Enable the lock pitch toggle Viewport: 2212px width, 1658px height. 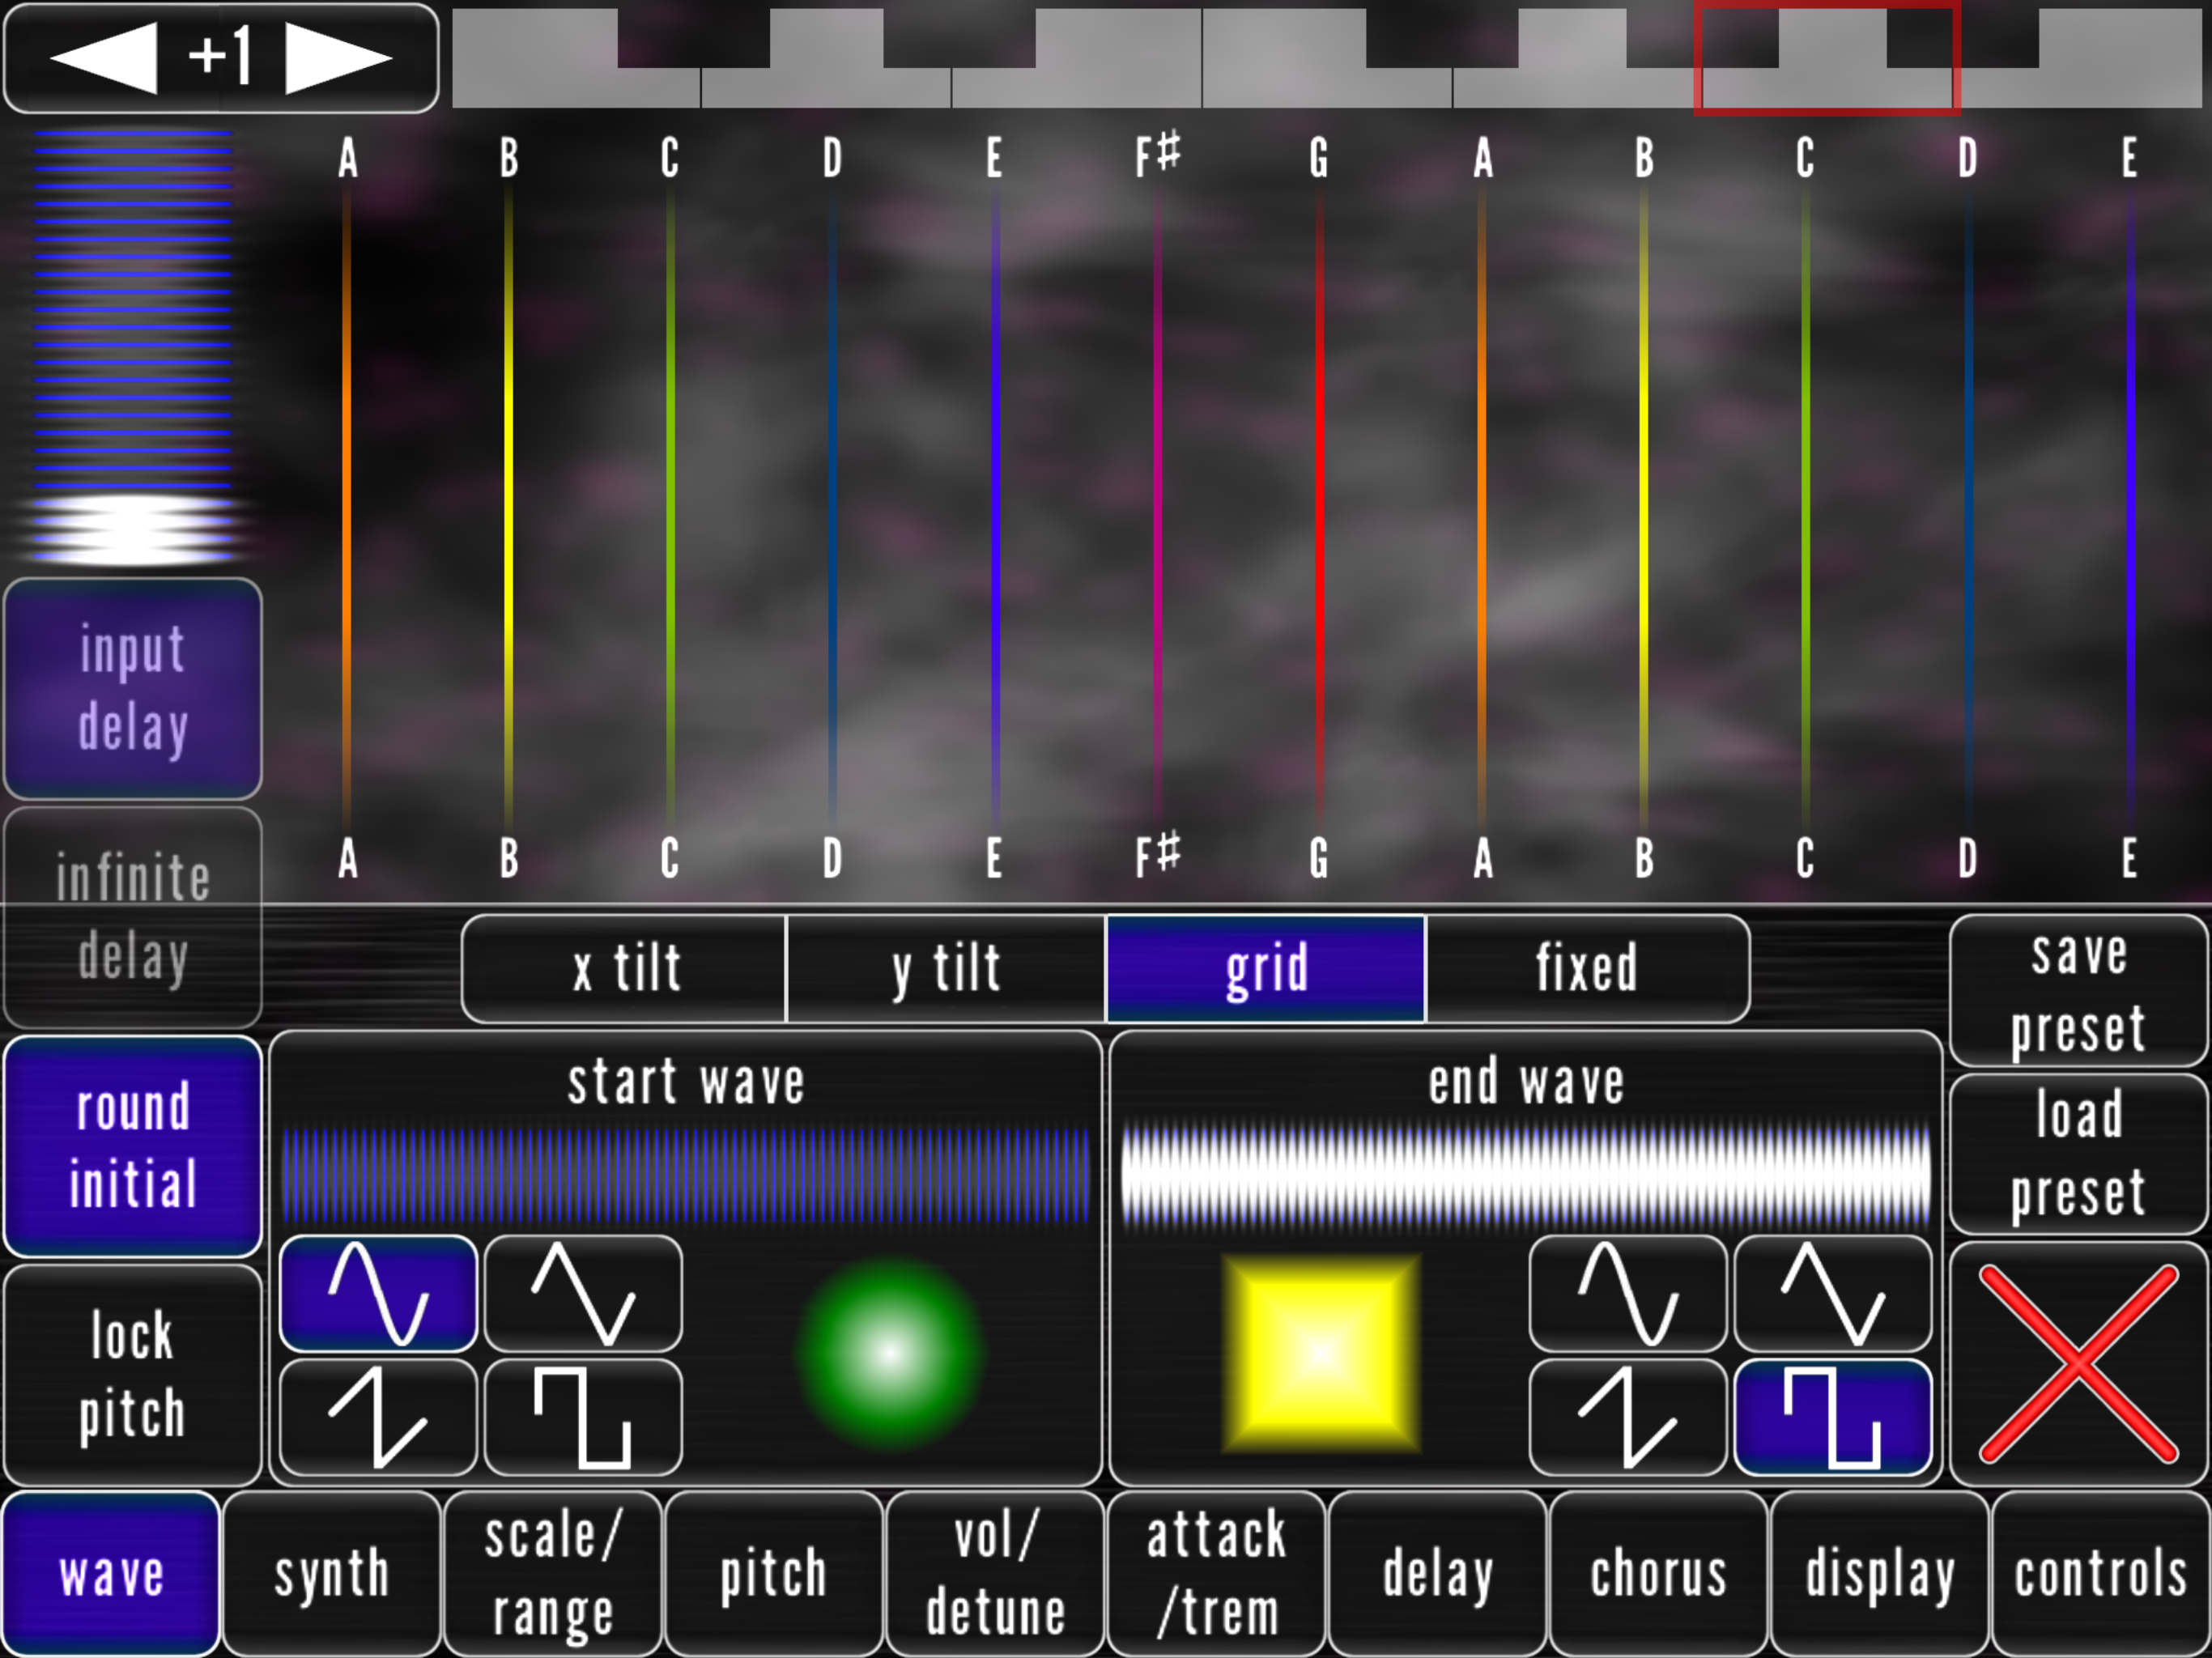click(x=133, y=1374)
